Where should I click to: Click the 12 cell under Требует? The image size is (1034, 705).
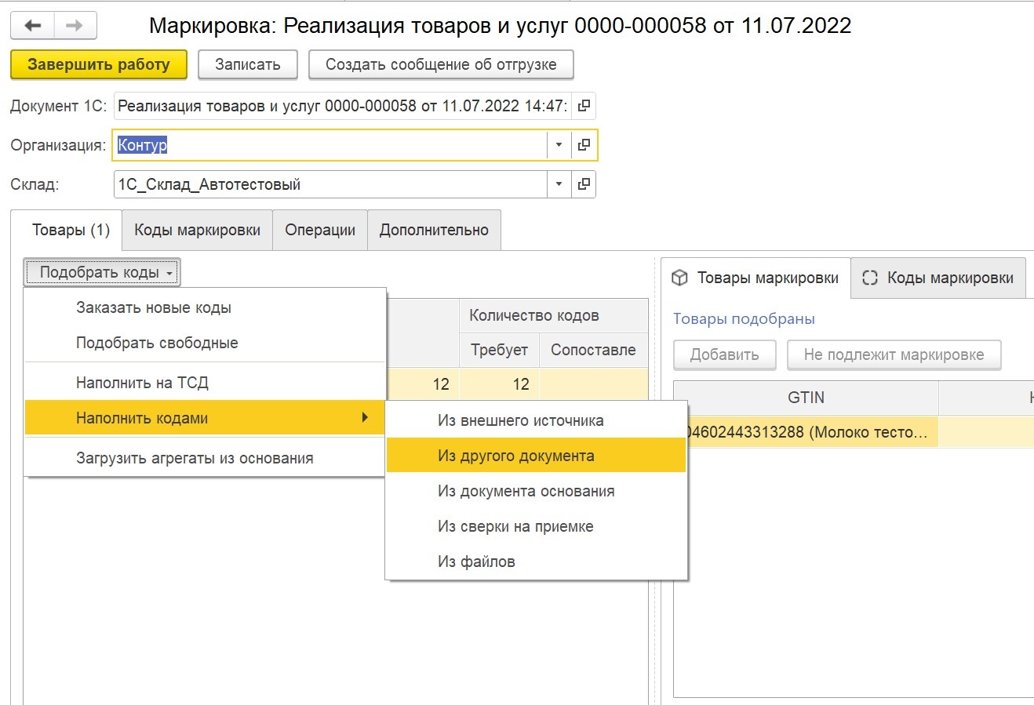pos(499,384)
